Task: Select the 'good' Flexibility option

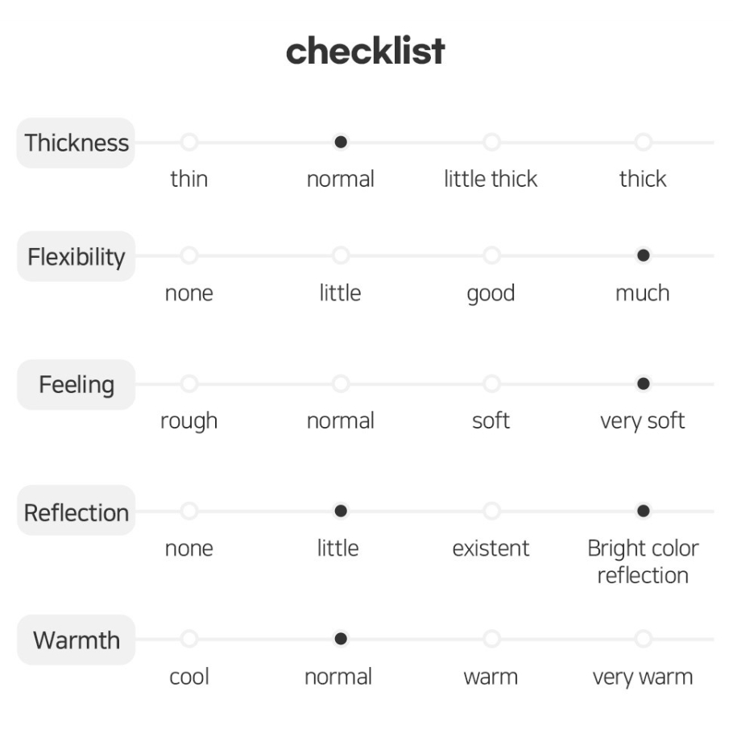Action: pos(492,255)
